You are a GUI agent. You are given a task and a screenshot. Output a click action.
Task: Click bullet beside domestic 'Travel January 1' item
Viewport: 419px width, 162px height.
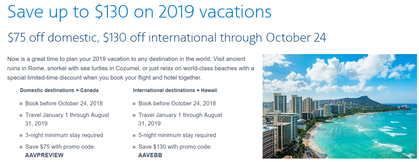coord(21,116)
